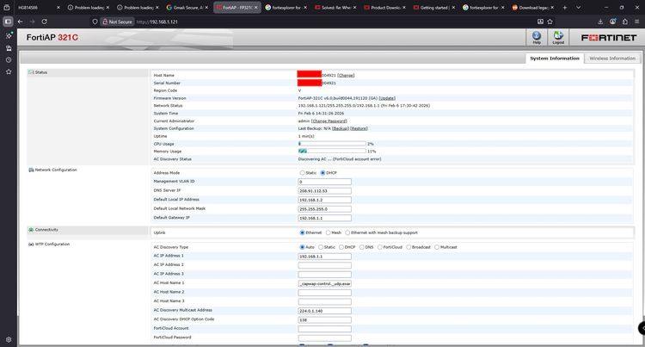Viewport: 645px width, 347px height.
Task: Select Static address mode
Action: pos(301,173)
